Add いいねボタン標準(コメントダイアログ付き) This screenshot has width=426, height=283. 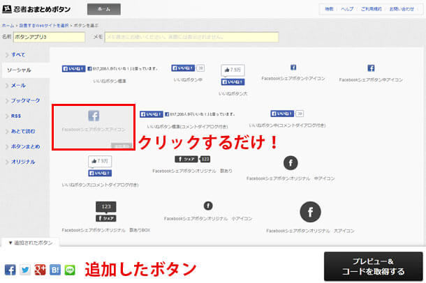click(187, 120)
